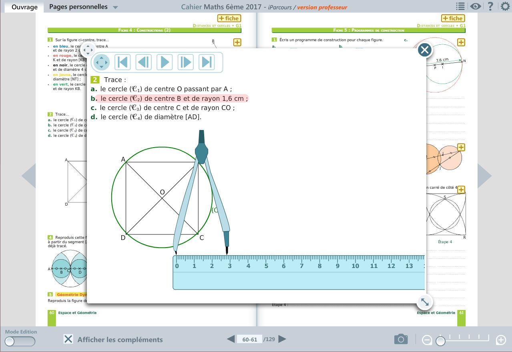Jump to first step of animation
Screen dimensions: 512x352
pos(123,62)
